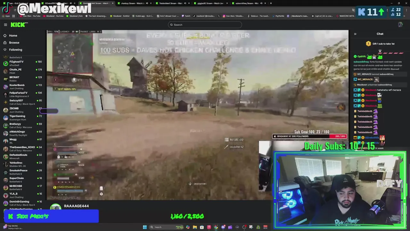Open WARZONE META bookmark

(345, 16)
